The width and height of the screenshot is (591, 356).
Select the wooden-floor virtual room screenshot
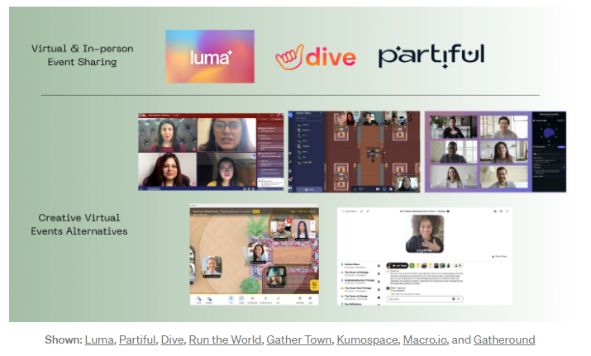tap(254, 254)
